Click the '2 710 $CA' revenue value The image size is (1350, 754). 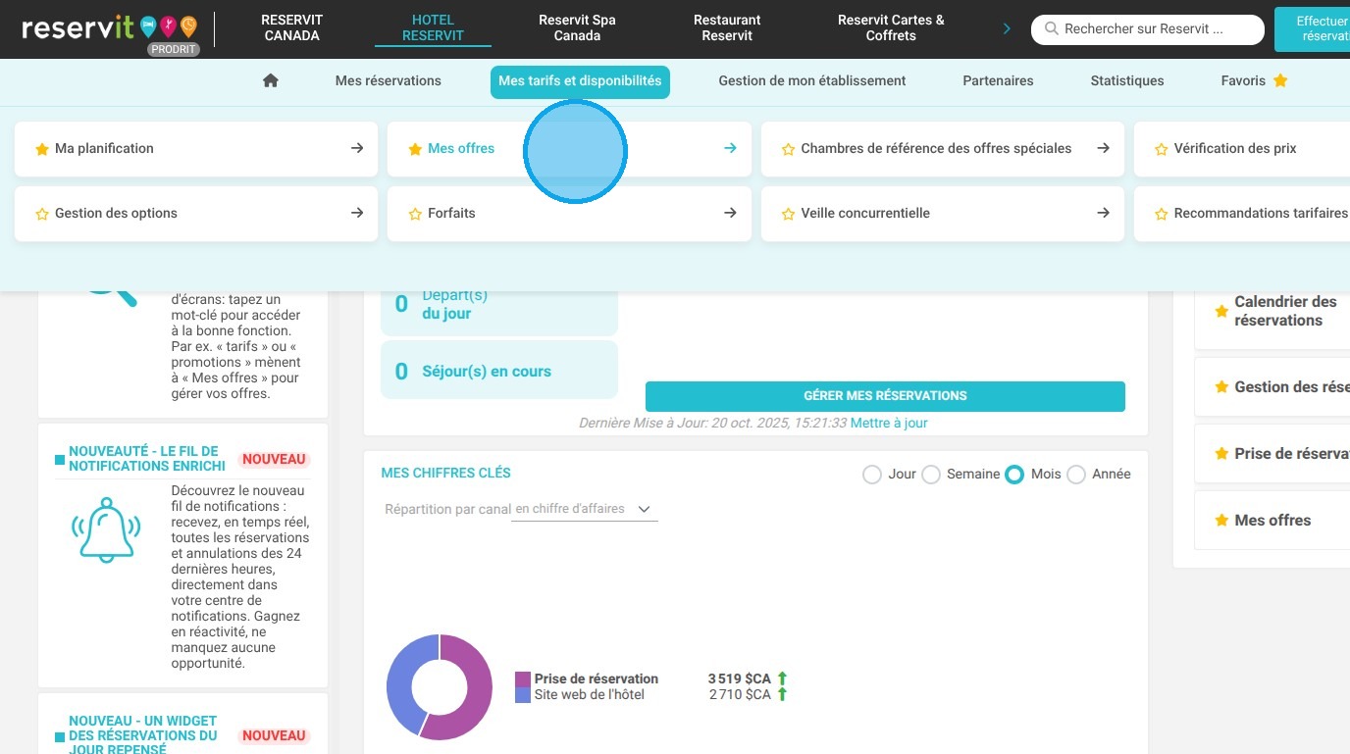[740, 695]
